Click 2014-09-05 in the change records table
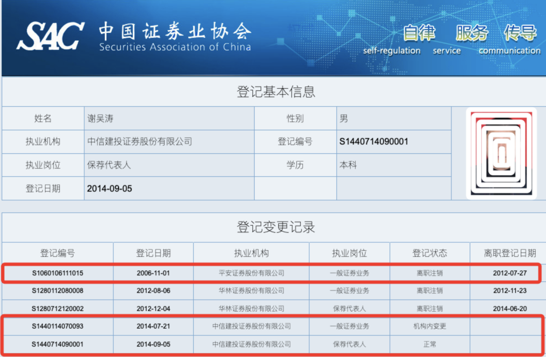The image size is (546, 357). pos(153,344)
